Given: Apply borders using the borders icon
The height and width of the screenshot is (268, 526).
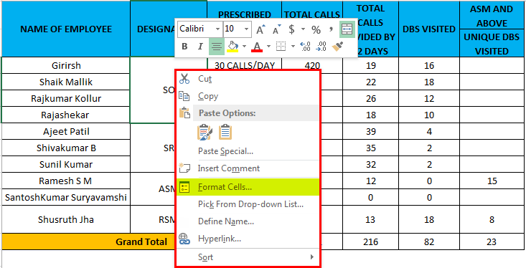Looking at the screenshot, I should tap(281, 47).
